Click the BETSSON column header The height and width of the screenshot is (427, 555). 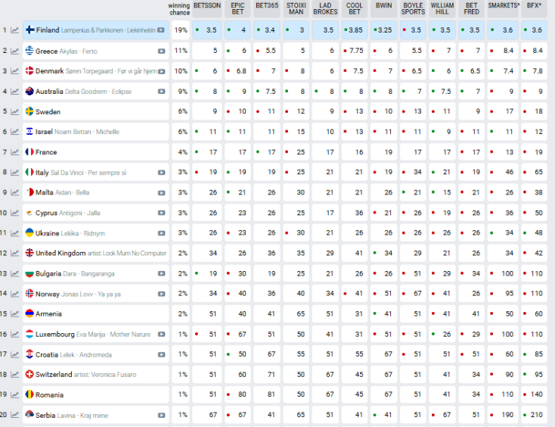pos(207,5)
